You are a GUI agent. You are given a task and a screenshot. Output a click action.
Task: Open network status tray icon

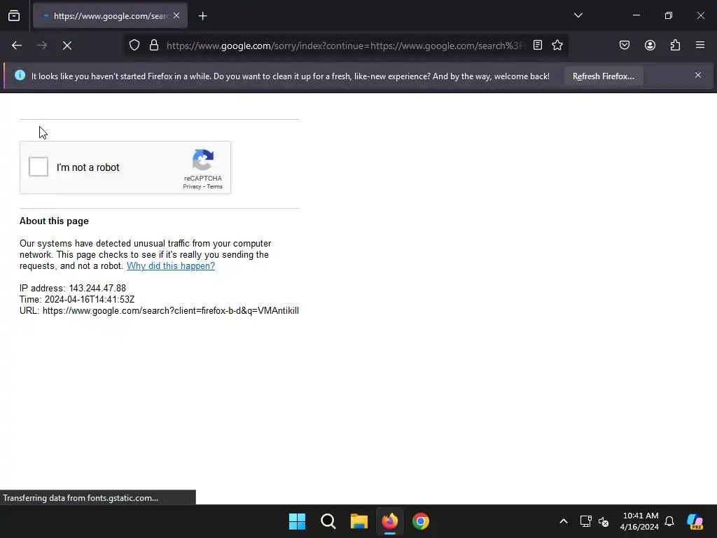point(586,521)
